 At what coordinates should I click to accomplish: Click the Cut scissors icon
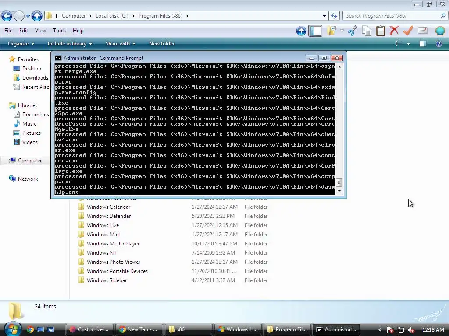pos(353,31)
